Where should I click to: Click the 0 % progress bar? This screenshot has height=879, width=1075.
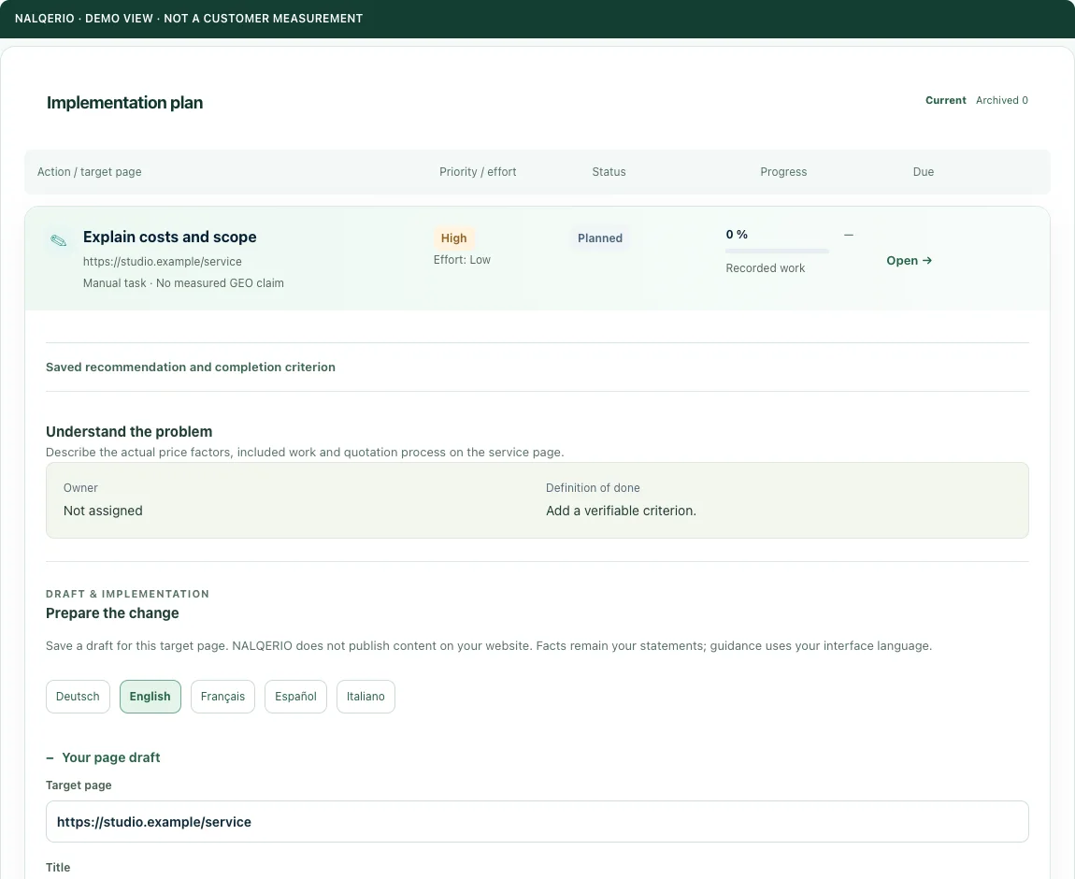pos(777,252)
